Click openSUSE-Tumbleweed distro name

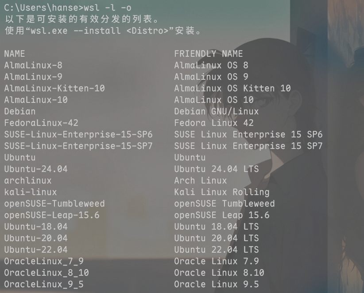pyautogui.click(x=54, y=203)
